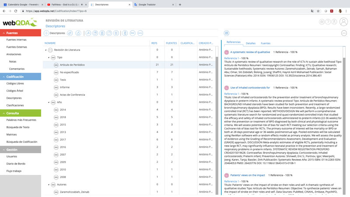The image size is (350, 197).
Task: Click the columns icon above the Referencias tab
Action: click(227, 33)
